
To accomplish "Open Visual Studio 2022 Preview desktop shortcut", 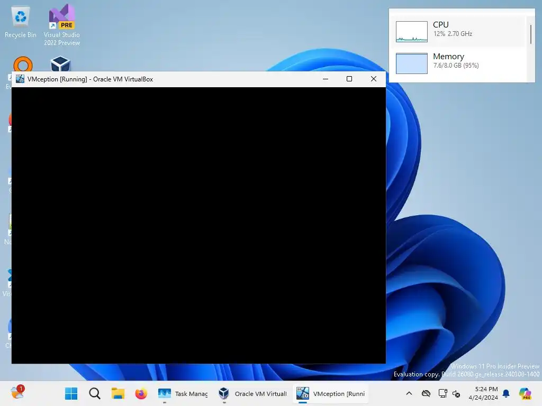I will coord(62,25).
